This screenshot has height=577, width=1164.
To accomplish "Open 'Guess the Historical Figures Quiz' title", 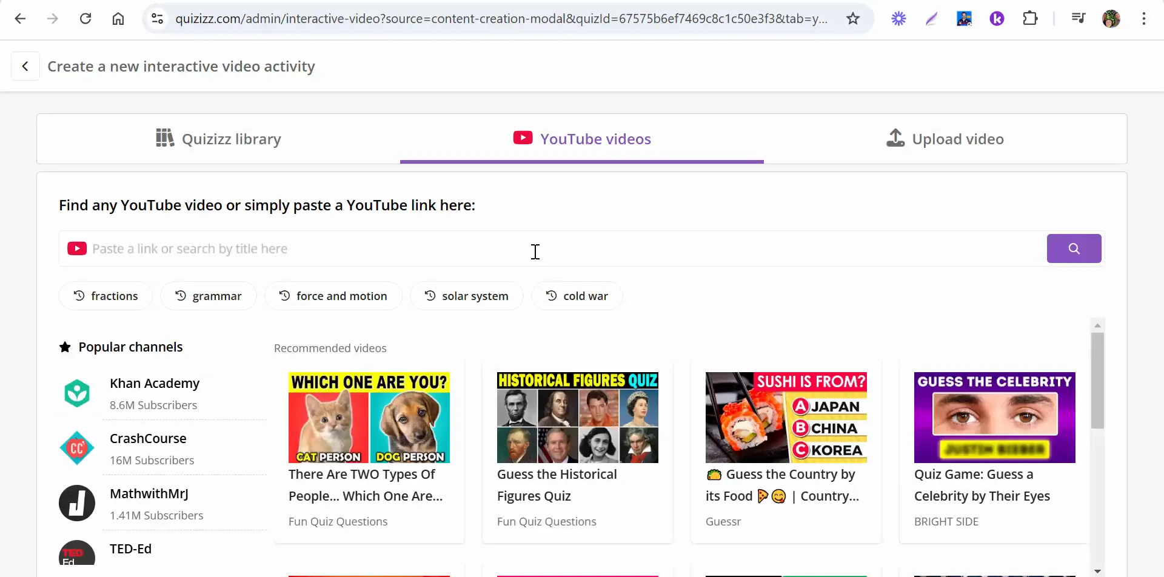I will pos(557,485).
